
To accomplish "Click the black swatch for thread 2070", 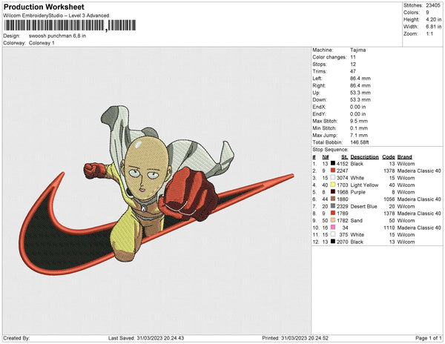I will click(x=333, y=242).
